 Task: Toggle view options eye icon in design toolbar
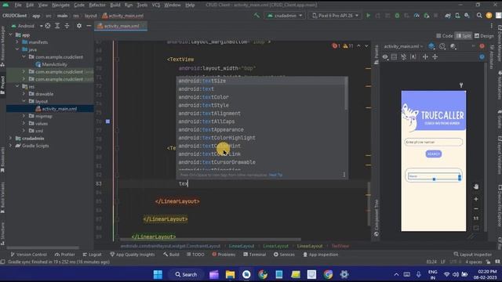385,57
